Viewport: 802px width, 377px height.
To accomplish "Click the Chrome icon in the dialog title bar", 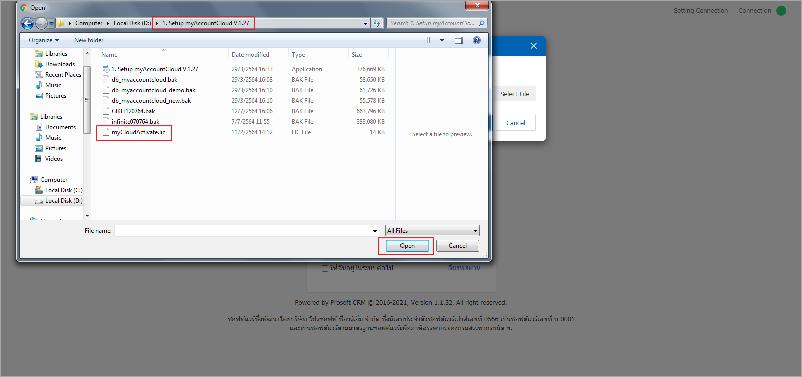I will pos(23,8).
